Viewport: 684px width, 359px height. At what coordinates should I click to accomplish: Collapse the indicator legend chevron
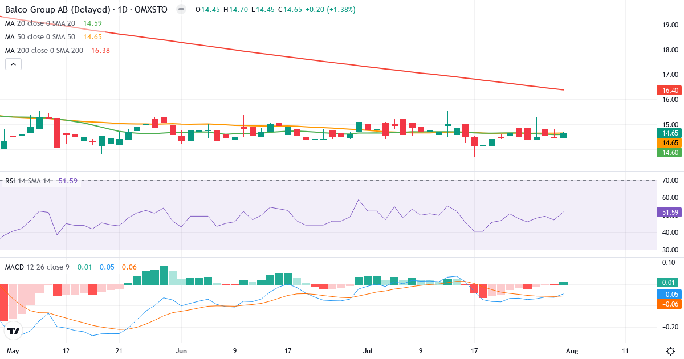(x=13, y=64)
